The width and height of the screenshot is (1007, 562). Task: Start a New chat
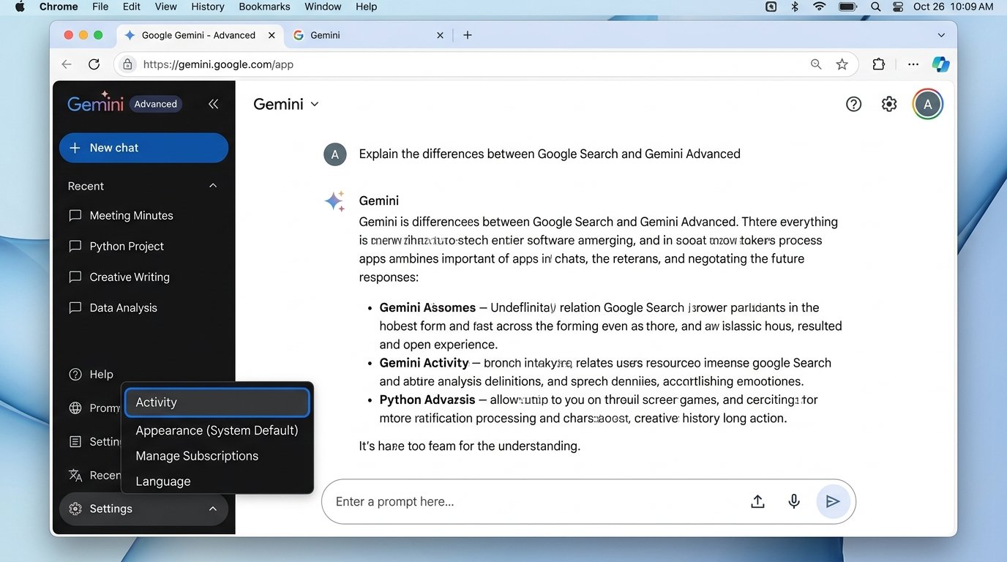pos(143,148)
